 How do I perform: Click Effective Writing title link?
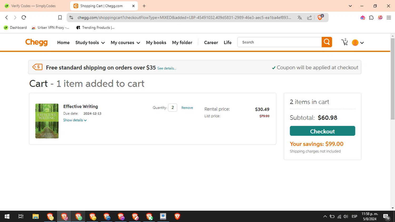click(x=81, y=106)
